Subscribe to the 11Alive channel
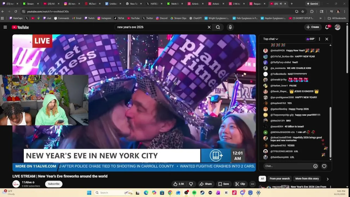This screenshot has width=350, height=197. pyautogui.click(x=54, y=184)
